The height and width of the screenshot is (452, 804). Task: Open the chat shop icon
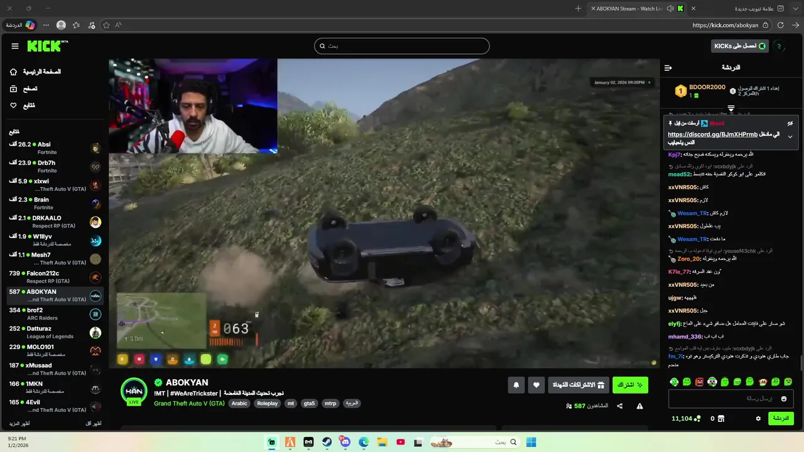(721, 419)
